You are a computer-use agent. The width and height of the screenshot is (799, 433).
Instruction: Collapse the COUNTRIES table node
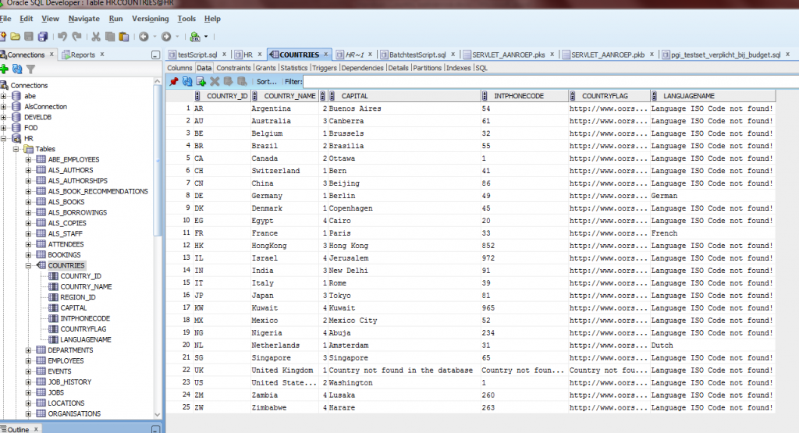[x=29, y=265]
